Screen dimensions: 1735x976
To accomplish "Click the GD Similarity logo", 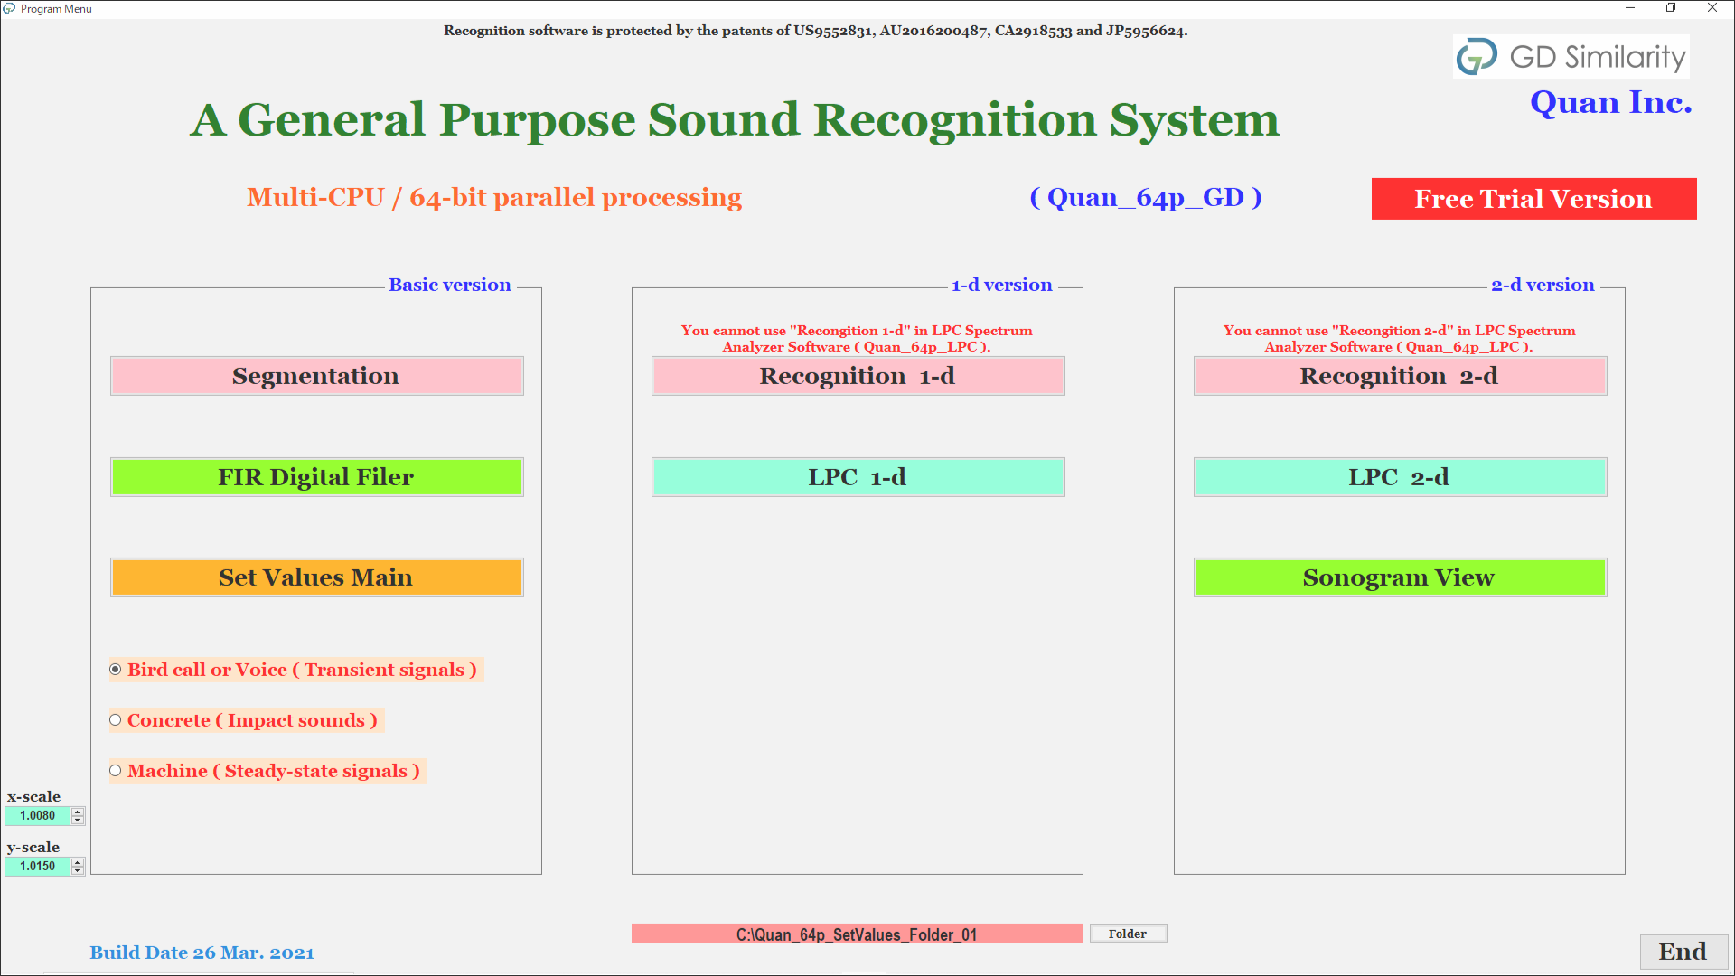I will point(1571,57).
